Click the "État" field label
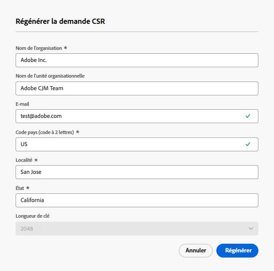Image resolution: width=274 pixels, height=271 pixels. pos(20,188)
